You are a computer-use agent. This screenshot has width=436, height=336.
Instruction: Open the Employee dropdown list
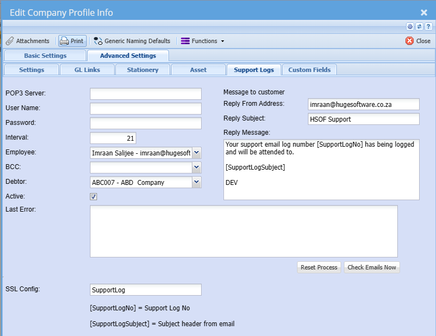[x=197, y=153]
